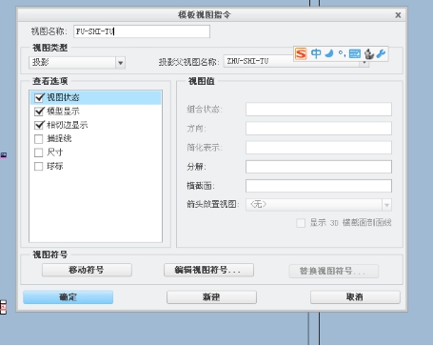Enable the 捕捉线 checkbox
433x346 pixels.
pos(39,139)
